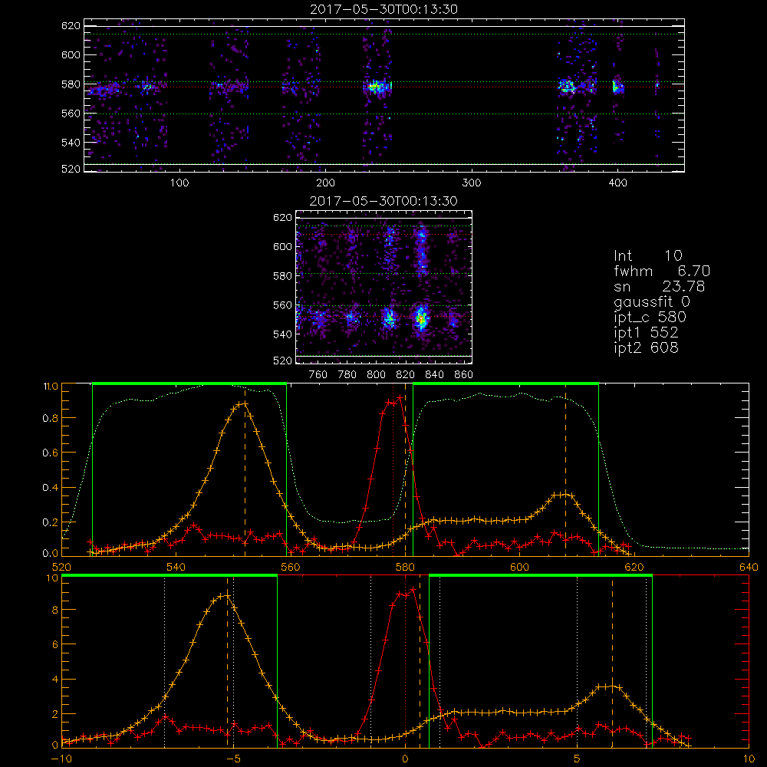Click x-axis tick label 100 on top plot

tap(179, 183)
